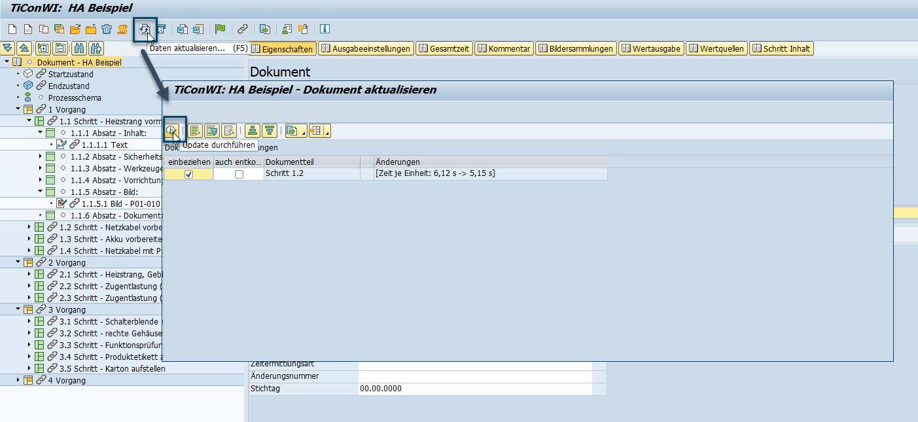Collapse the 1 Vorgang tree node
The image size is (918, 422).
pyautogui.click(x=18, y=109)
